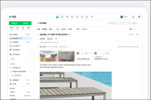Click 답장 reply in mail toolbar
The height and width of the screenshot is (100, 151).
point(39,29)
